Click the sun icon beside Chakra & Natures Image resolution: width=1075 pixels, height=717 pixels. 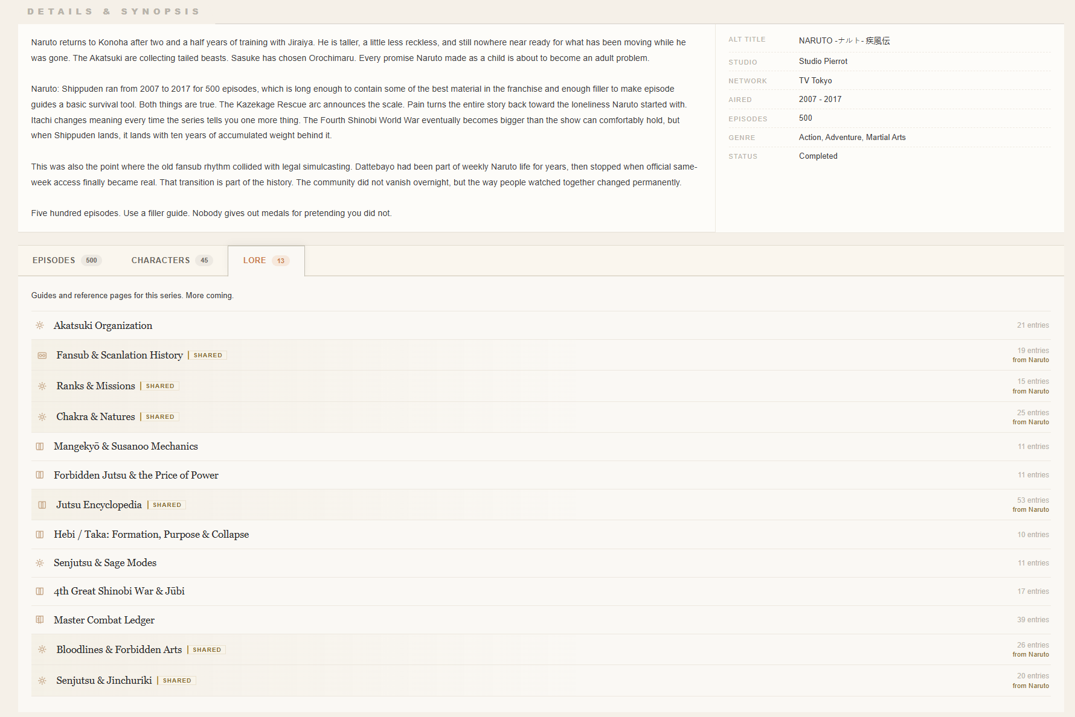[42, 417]
